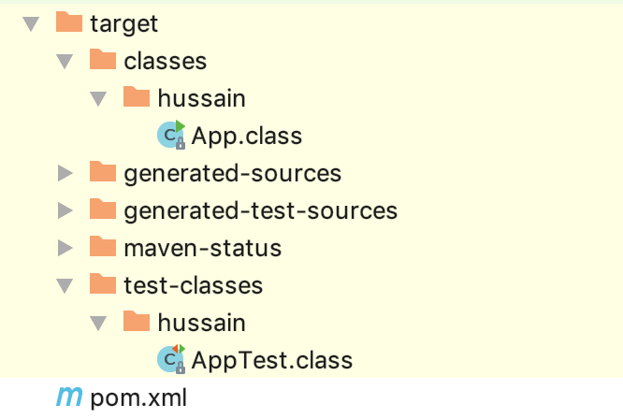Expand the generated-sources folder

[x=65, y=173]
